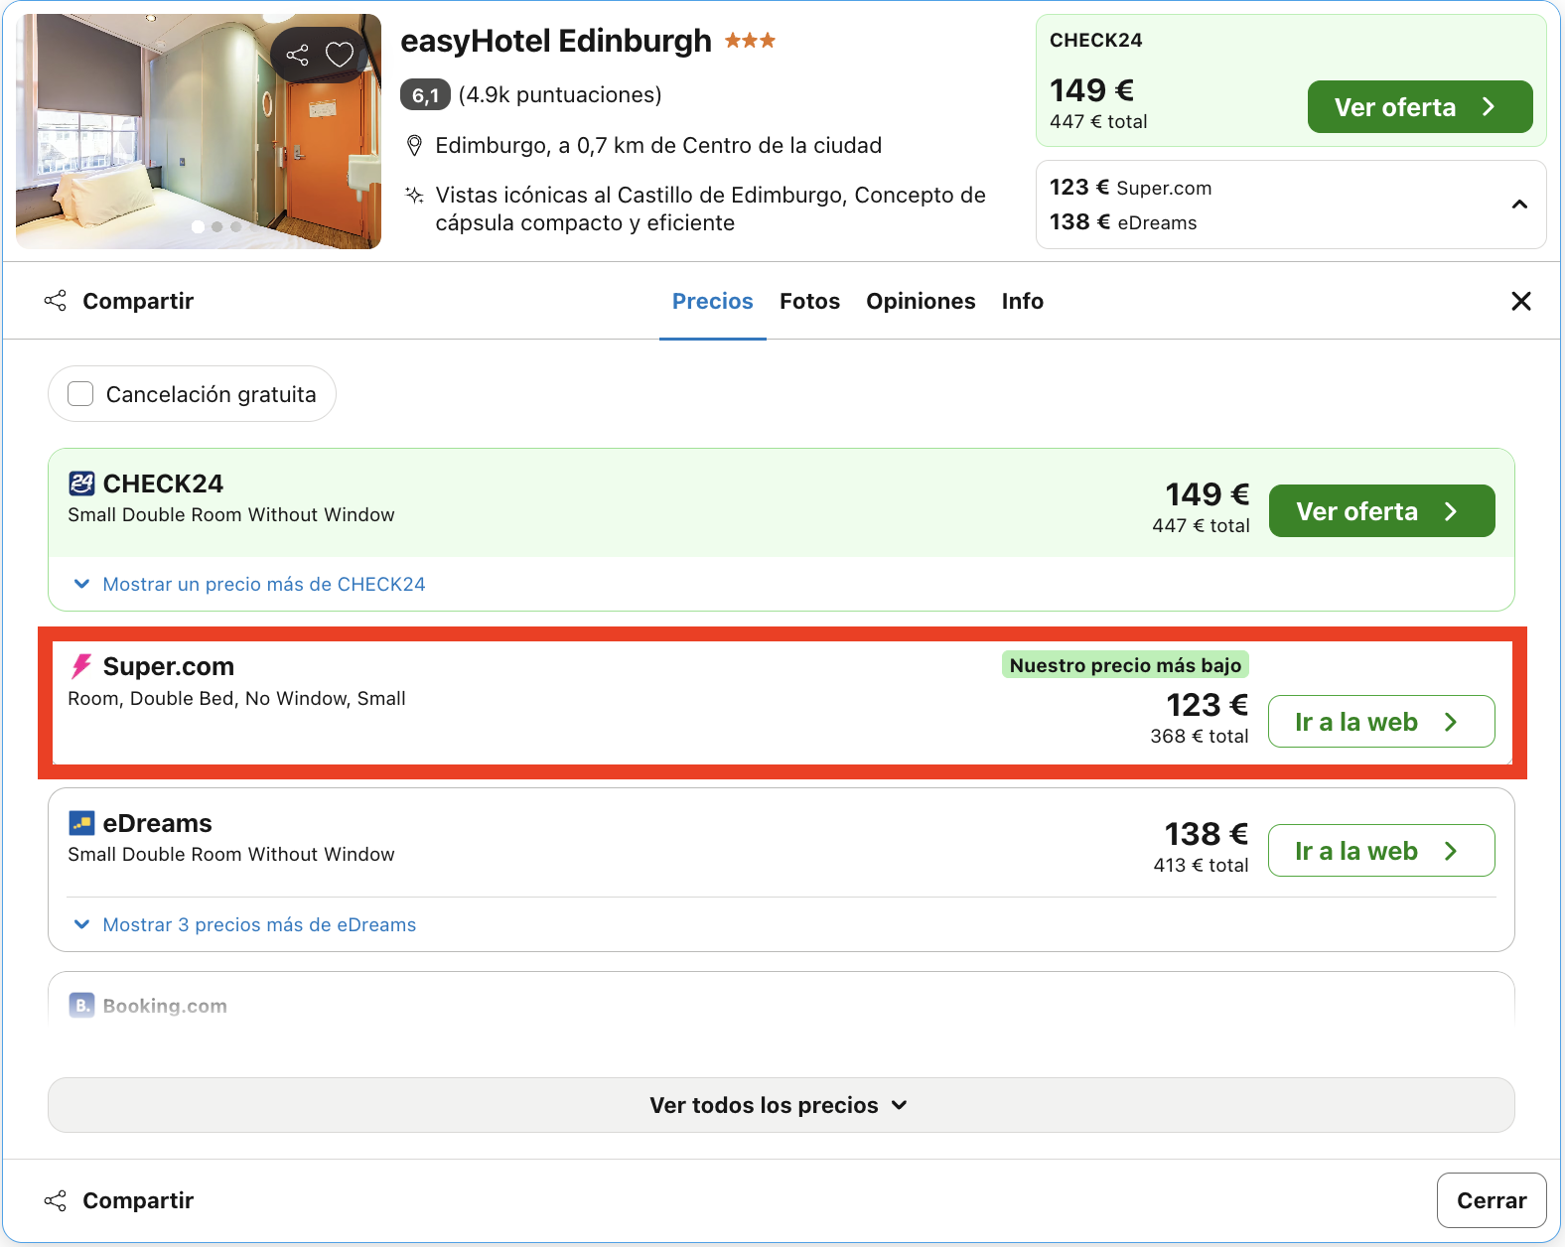Expand Ver todos los precios

(x=782, y=1105)
